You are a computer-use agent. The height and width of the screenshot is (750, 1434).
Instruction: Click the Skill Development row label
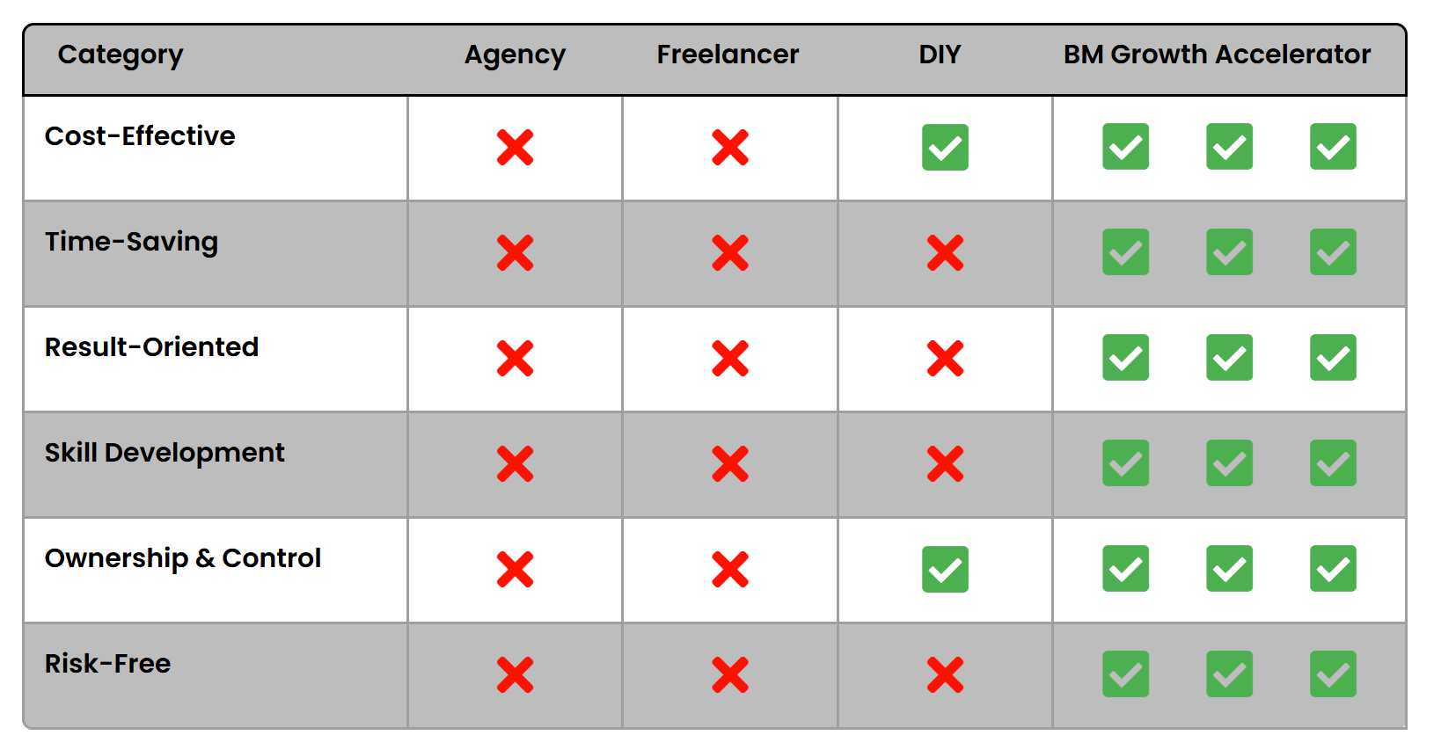pos(165,453)
